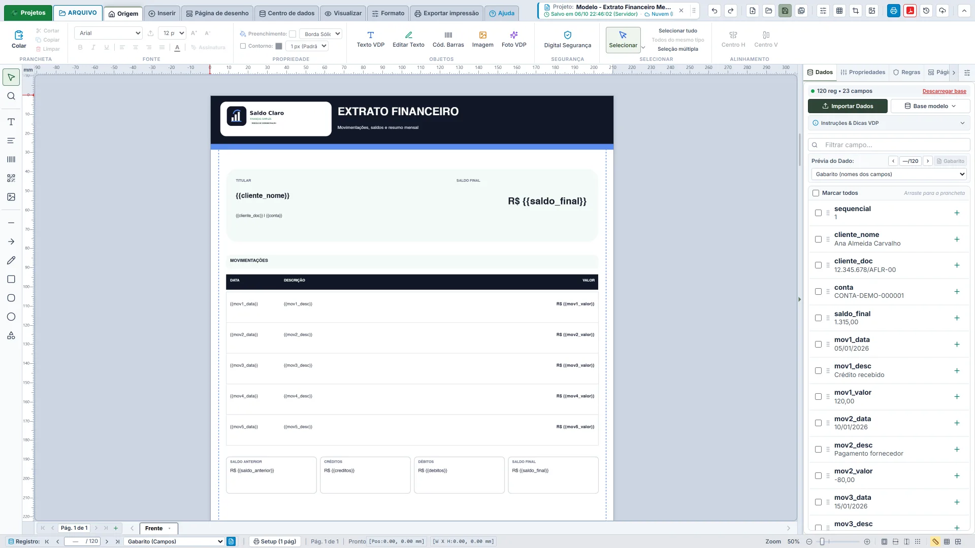
Task: Expand Instruções & Dicas VDP section
Action: (889, 123)
